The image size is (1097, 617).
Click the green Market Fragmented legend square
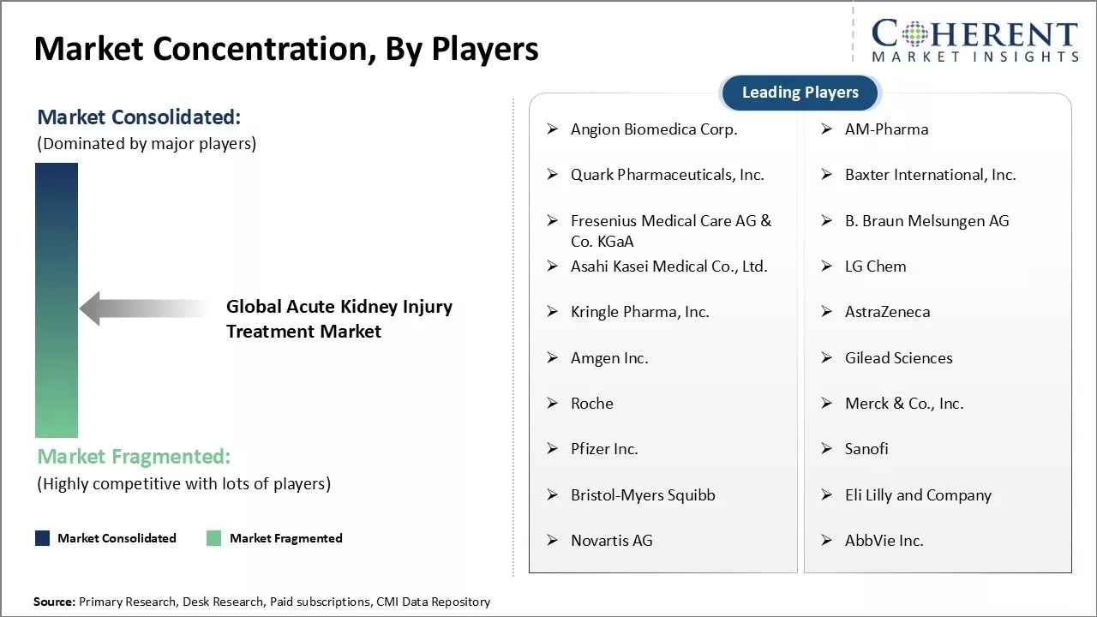(x=214, y=538)
